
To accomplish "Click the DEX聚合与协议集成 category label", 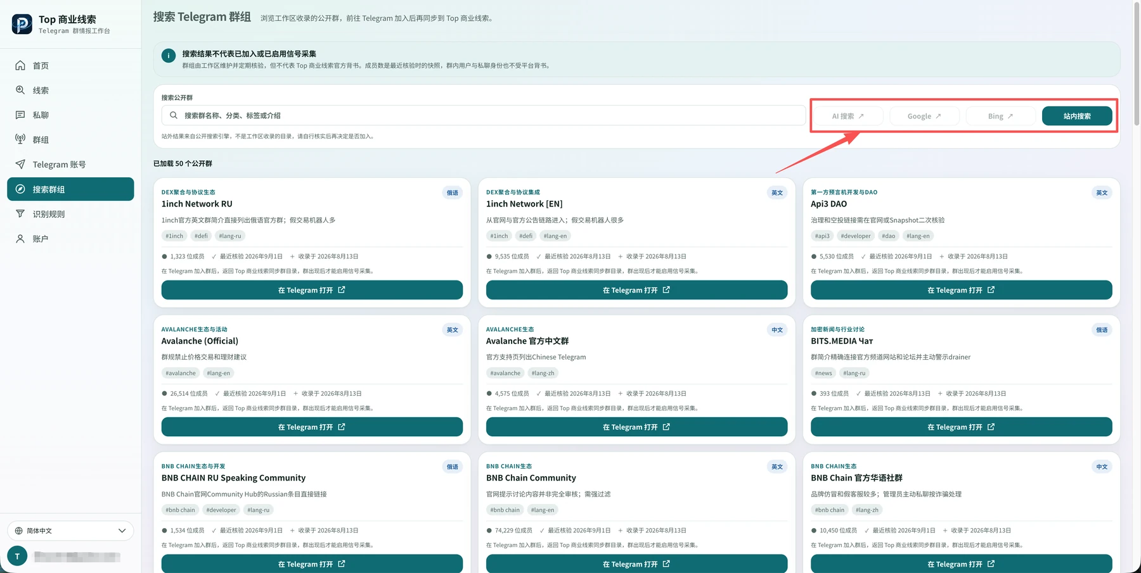I will coord(513,192).
